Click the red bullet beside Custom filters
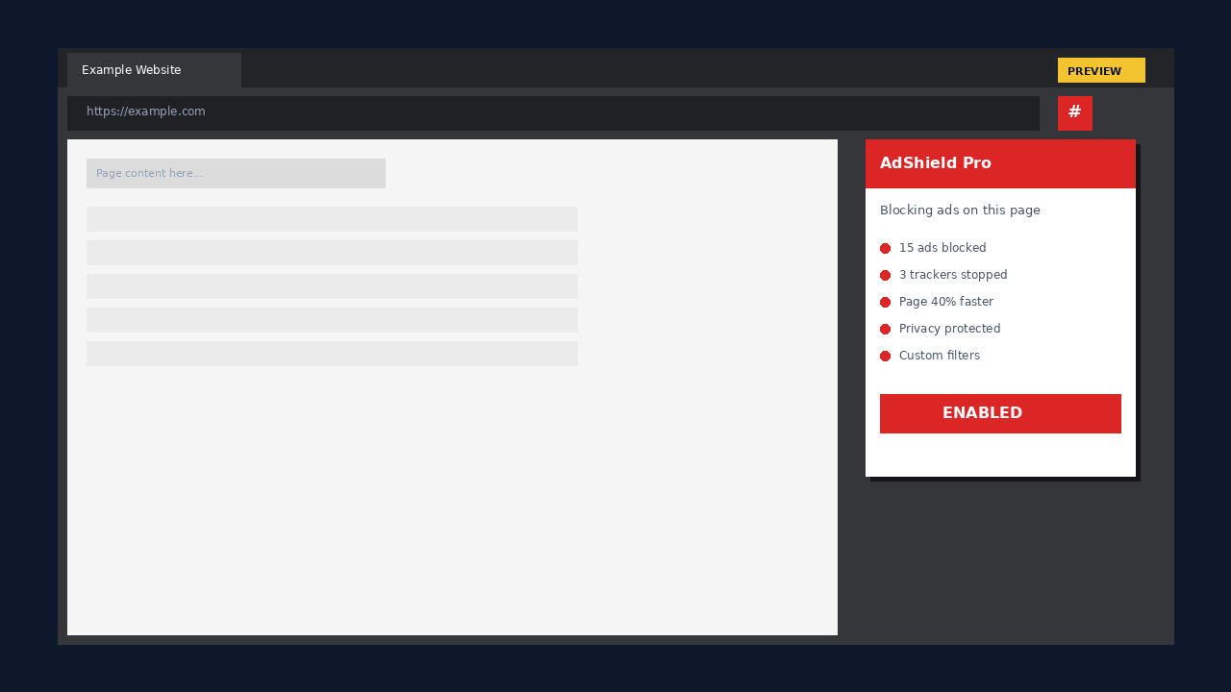This screenshot has width=1231, height=692. pos(885,355)
